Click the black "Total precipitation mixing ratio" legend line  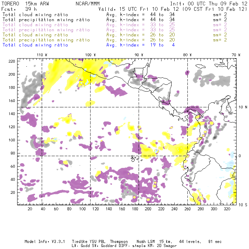coord(46,20)
